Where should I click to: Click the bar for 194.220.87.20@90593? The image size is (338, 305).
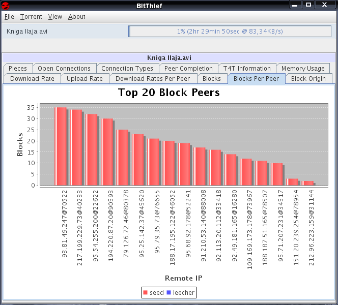(107, 152)
